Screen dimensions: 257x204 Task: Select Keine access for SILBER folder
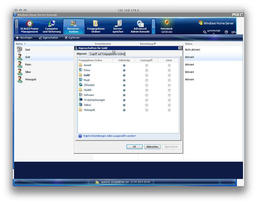click(x=169, y=90)
